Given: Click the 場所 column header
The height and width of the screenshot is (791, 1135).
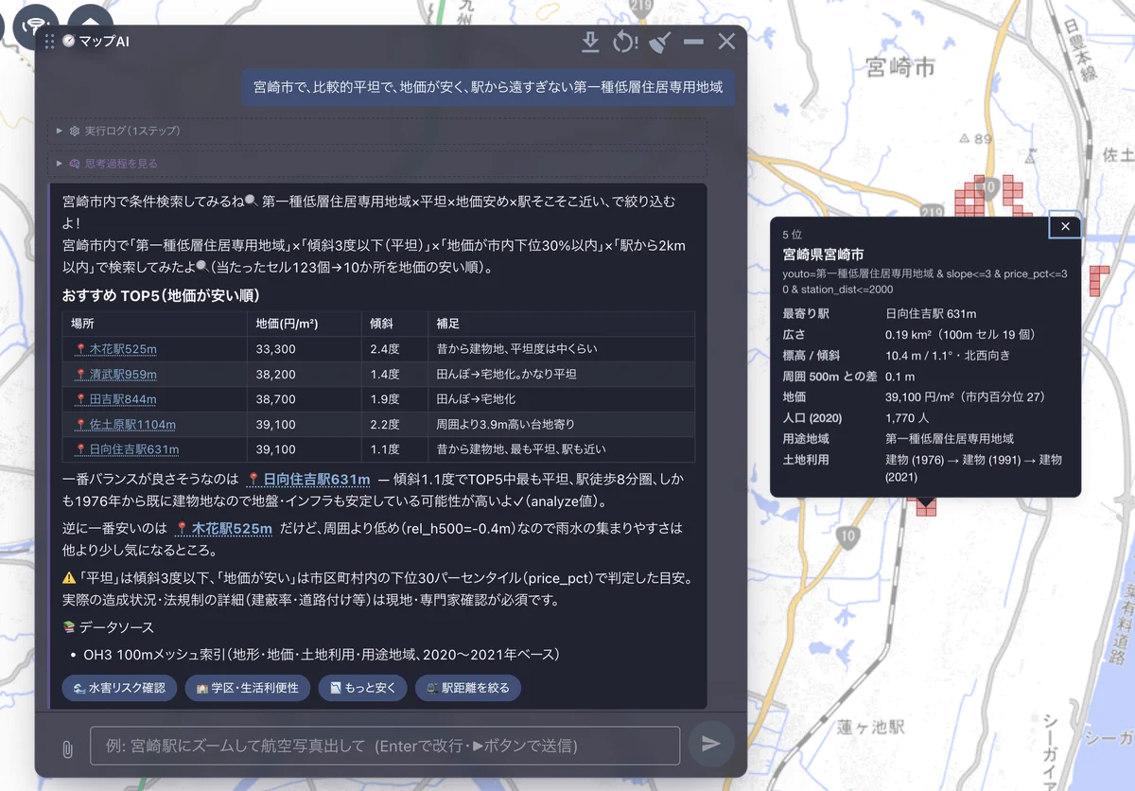Looking at the screenshot, I should [155, 324].
